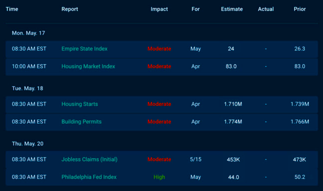Select the Tue. May. 18 date heading

click(28, 88)
